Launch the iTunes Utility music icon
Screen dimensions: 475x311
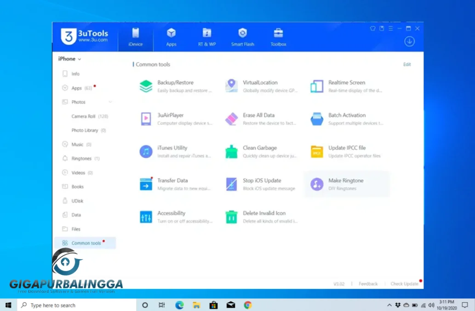coord(146,152)
